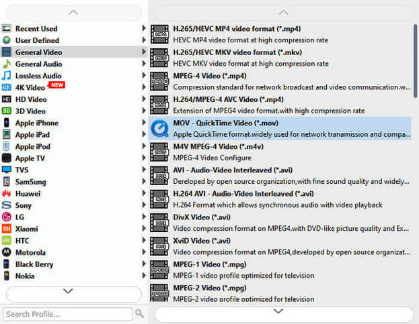Open the Lossless Audio category
419x324 pixels.
[74, 76]
